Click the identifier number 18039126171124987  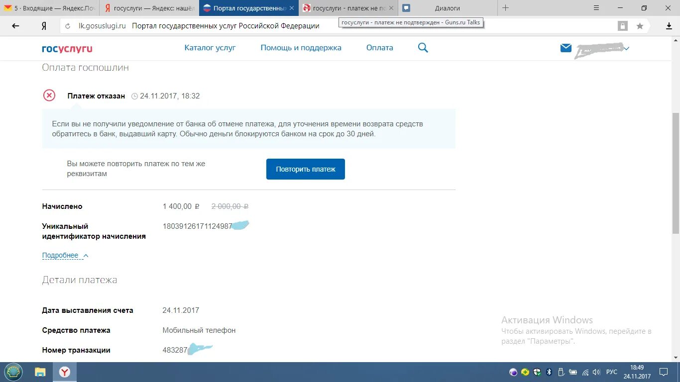pos(198,226)
